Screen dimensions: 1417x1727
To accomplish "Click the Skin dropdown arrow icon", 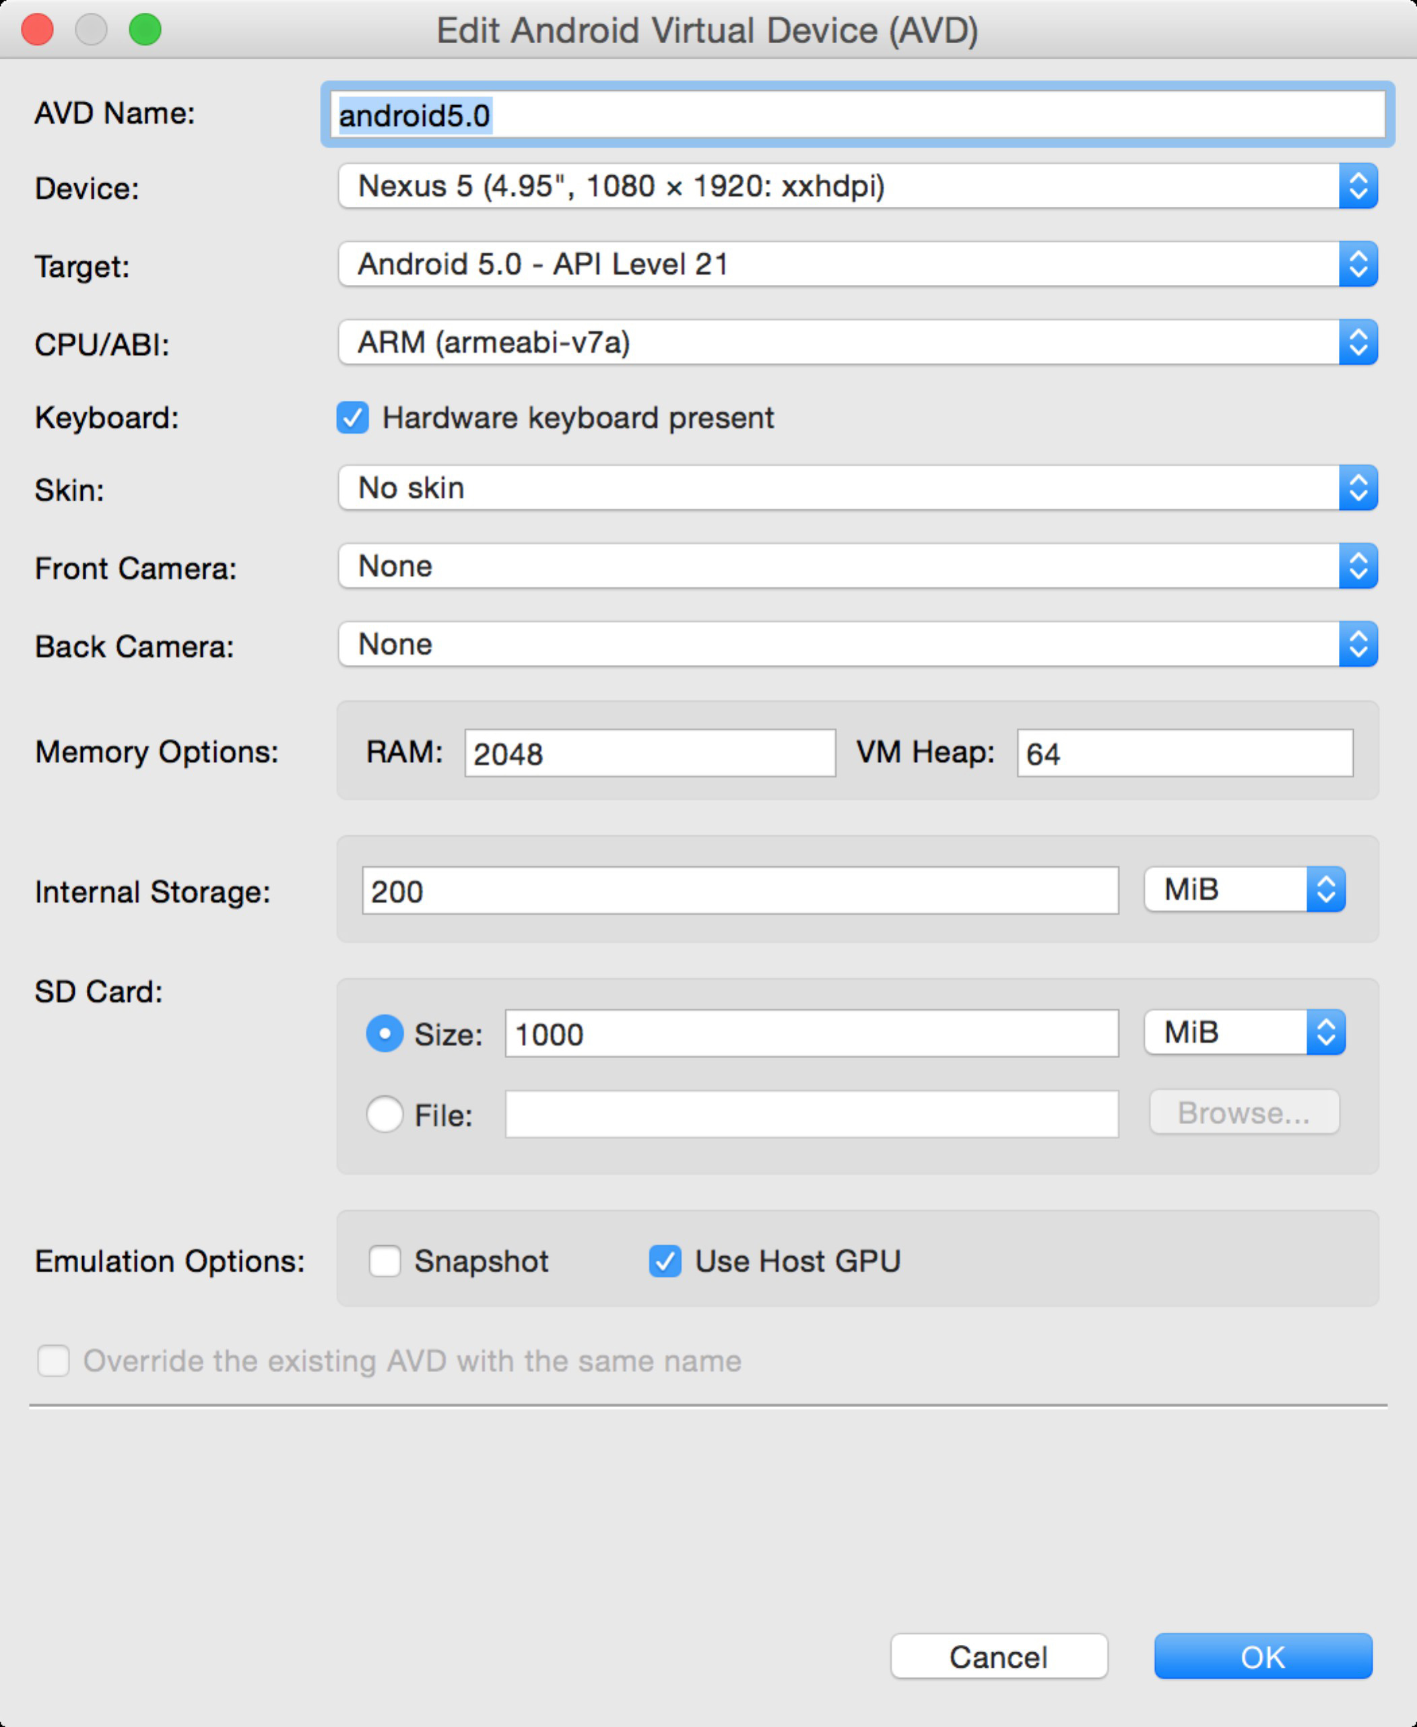I will [1358, 488].
